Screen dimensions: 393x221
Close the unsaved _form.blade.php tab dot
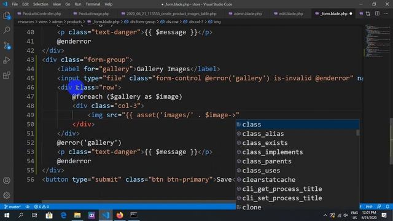click(x=351, y=14)
